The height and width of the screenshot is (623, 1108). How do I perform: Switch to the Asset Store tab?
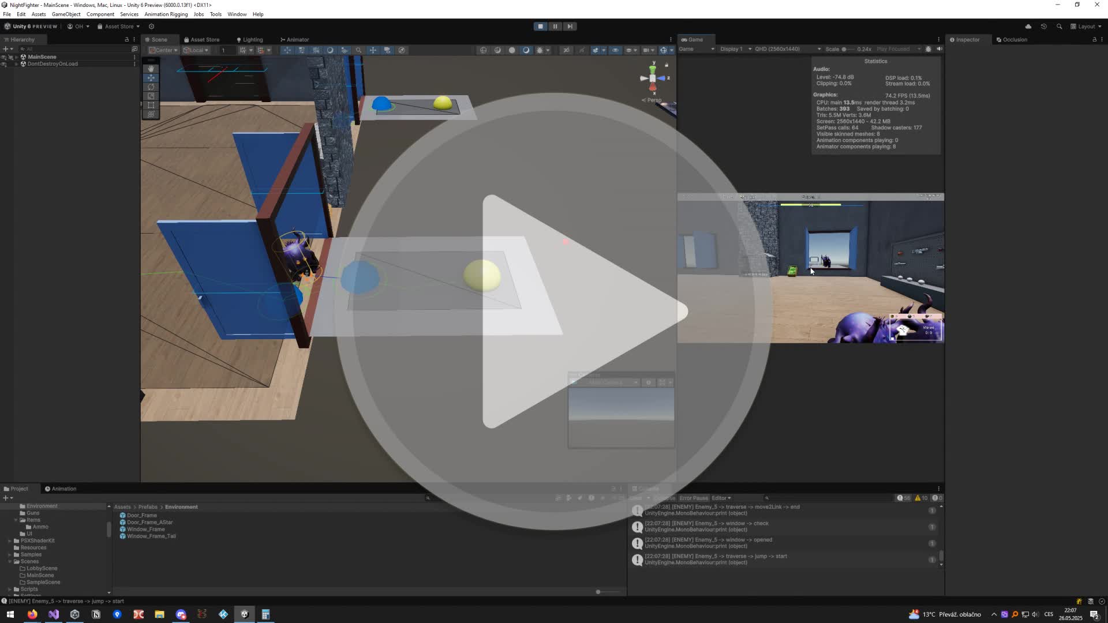coord(201,40)
